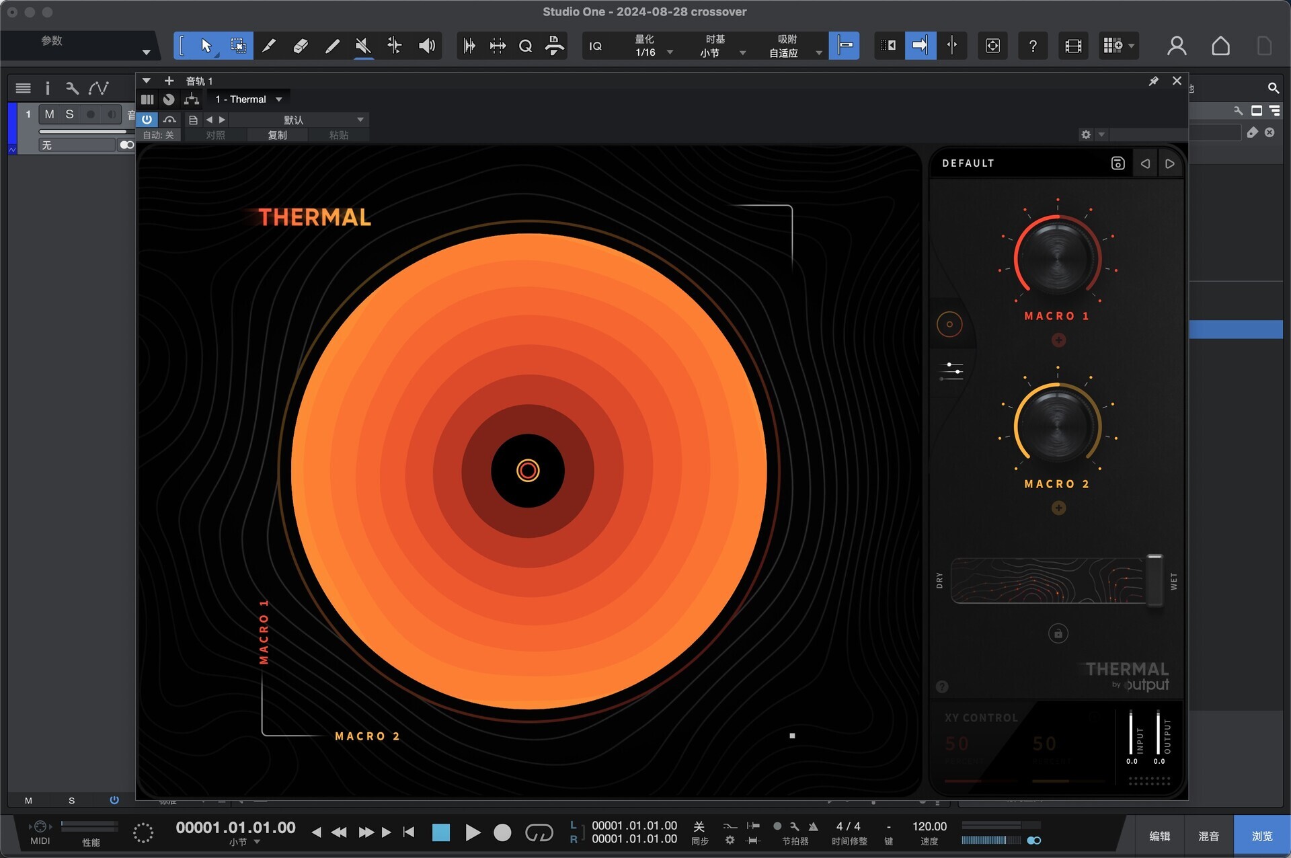The width and height of the screenshot is (1291, 858).
Task: Click the Dry/Wet slider handle
Action: coord(1155,581)
